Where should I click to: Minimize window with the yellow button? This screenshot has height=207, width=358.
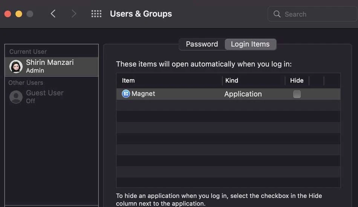pos(19,14)
